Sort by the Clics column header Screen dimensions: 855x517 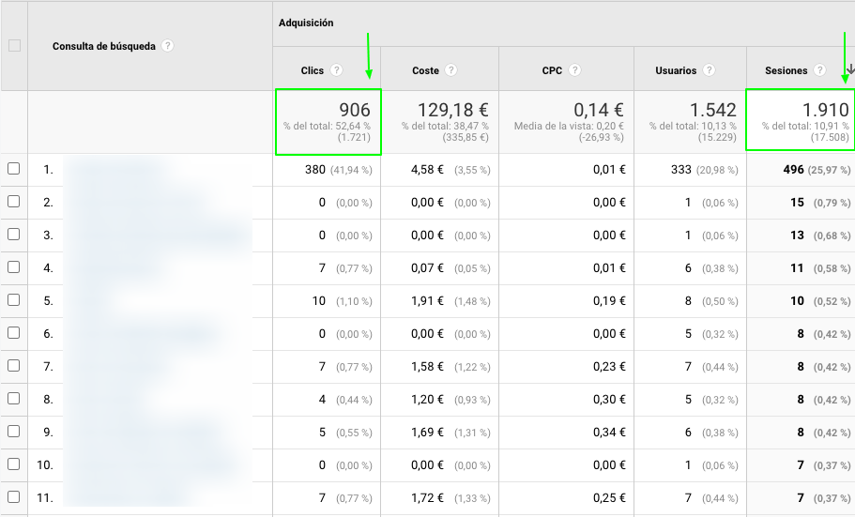pyautogui.click(x=312, y=70)
